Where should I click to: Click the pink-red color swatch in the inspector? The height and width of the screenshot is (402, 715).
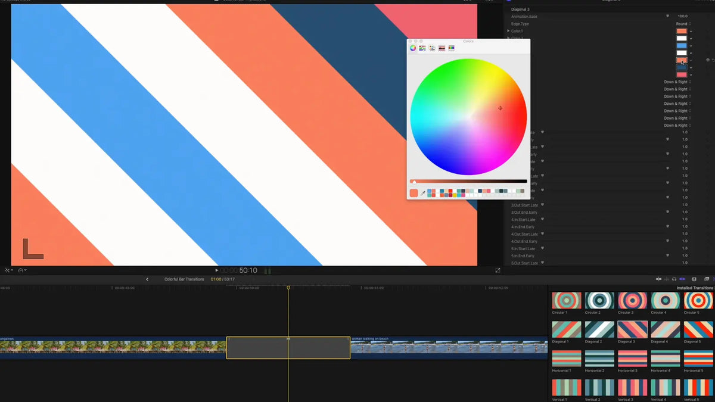click(x=681, y=74)
